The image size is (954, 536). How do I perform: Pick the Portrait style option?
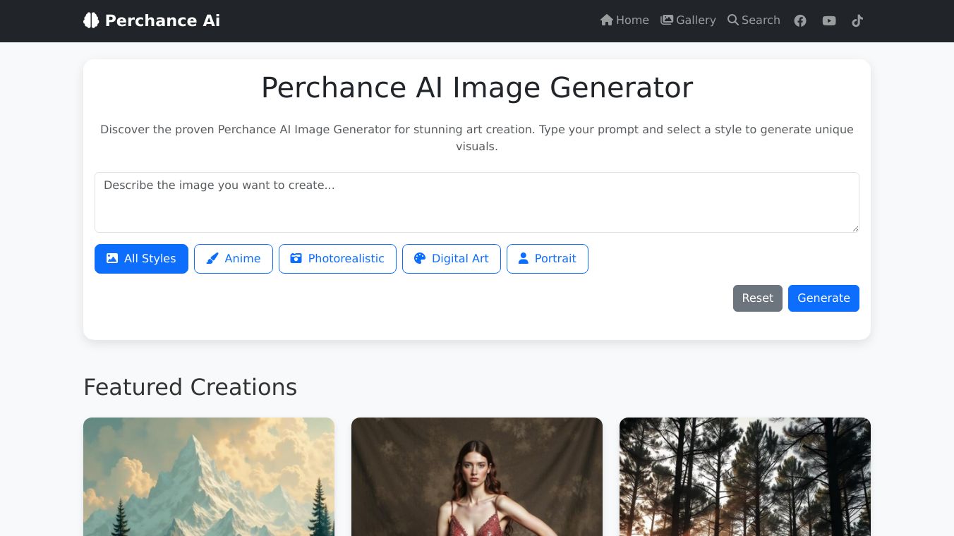coord(547,259)
